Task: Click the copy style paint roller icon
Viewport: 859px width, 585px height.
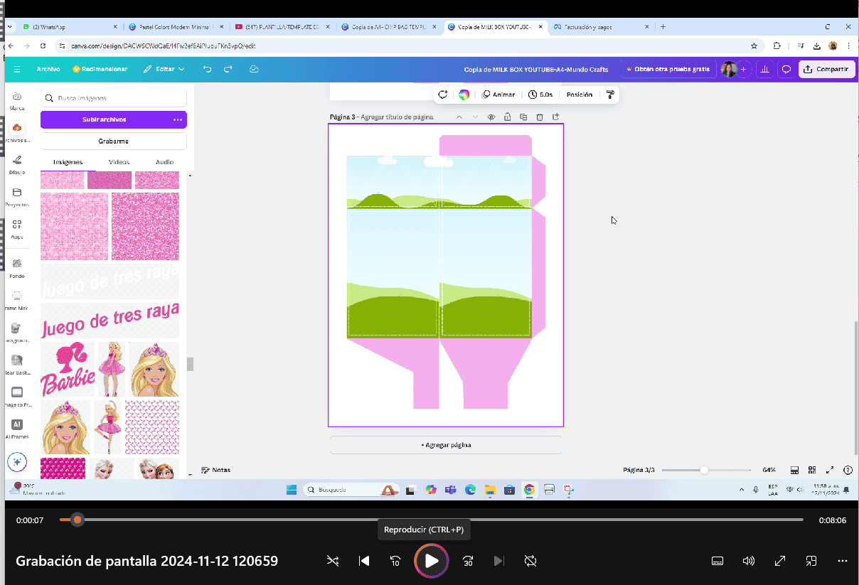Action: pos(610,95)
